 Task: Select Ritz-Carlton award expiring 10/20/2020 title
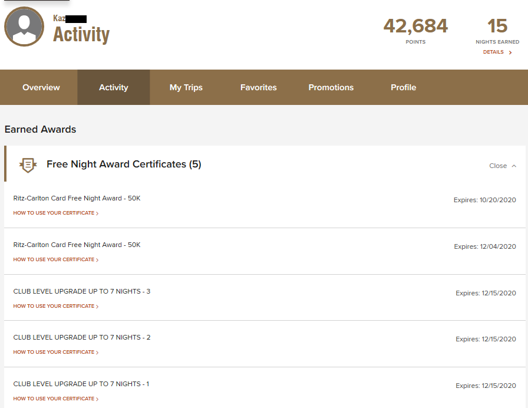click(77, 198)
